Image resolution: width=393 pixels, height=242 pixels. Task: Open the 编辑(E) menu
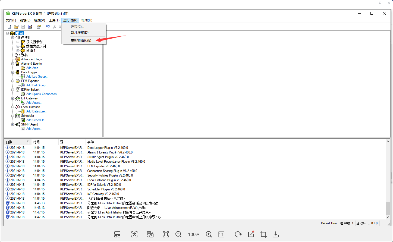click(25, 20)
